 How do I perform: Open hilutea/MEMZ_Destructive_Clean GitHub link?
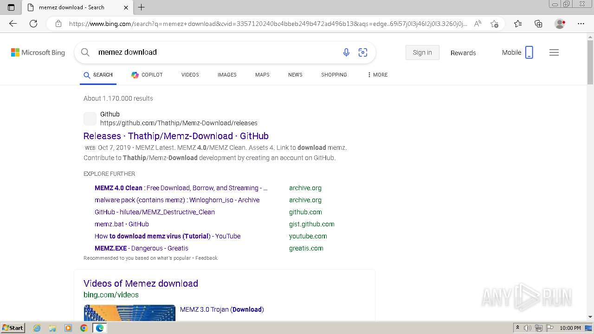155,212
